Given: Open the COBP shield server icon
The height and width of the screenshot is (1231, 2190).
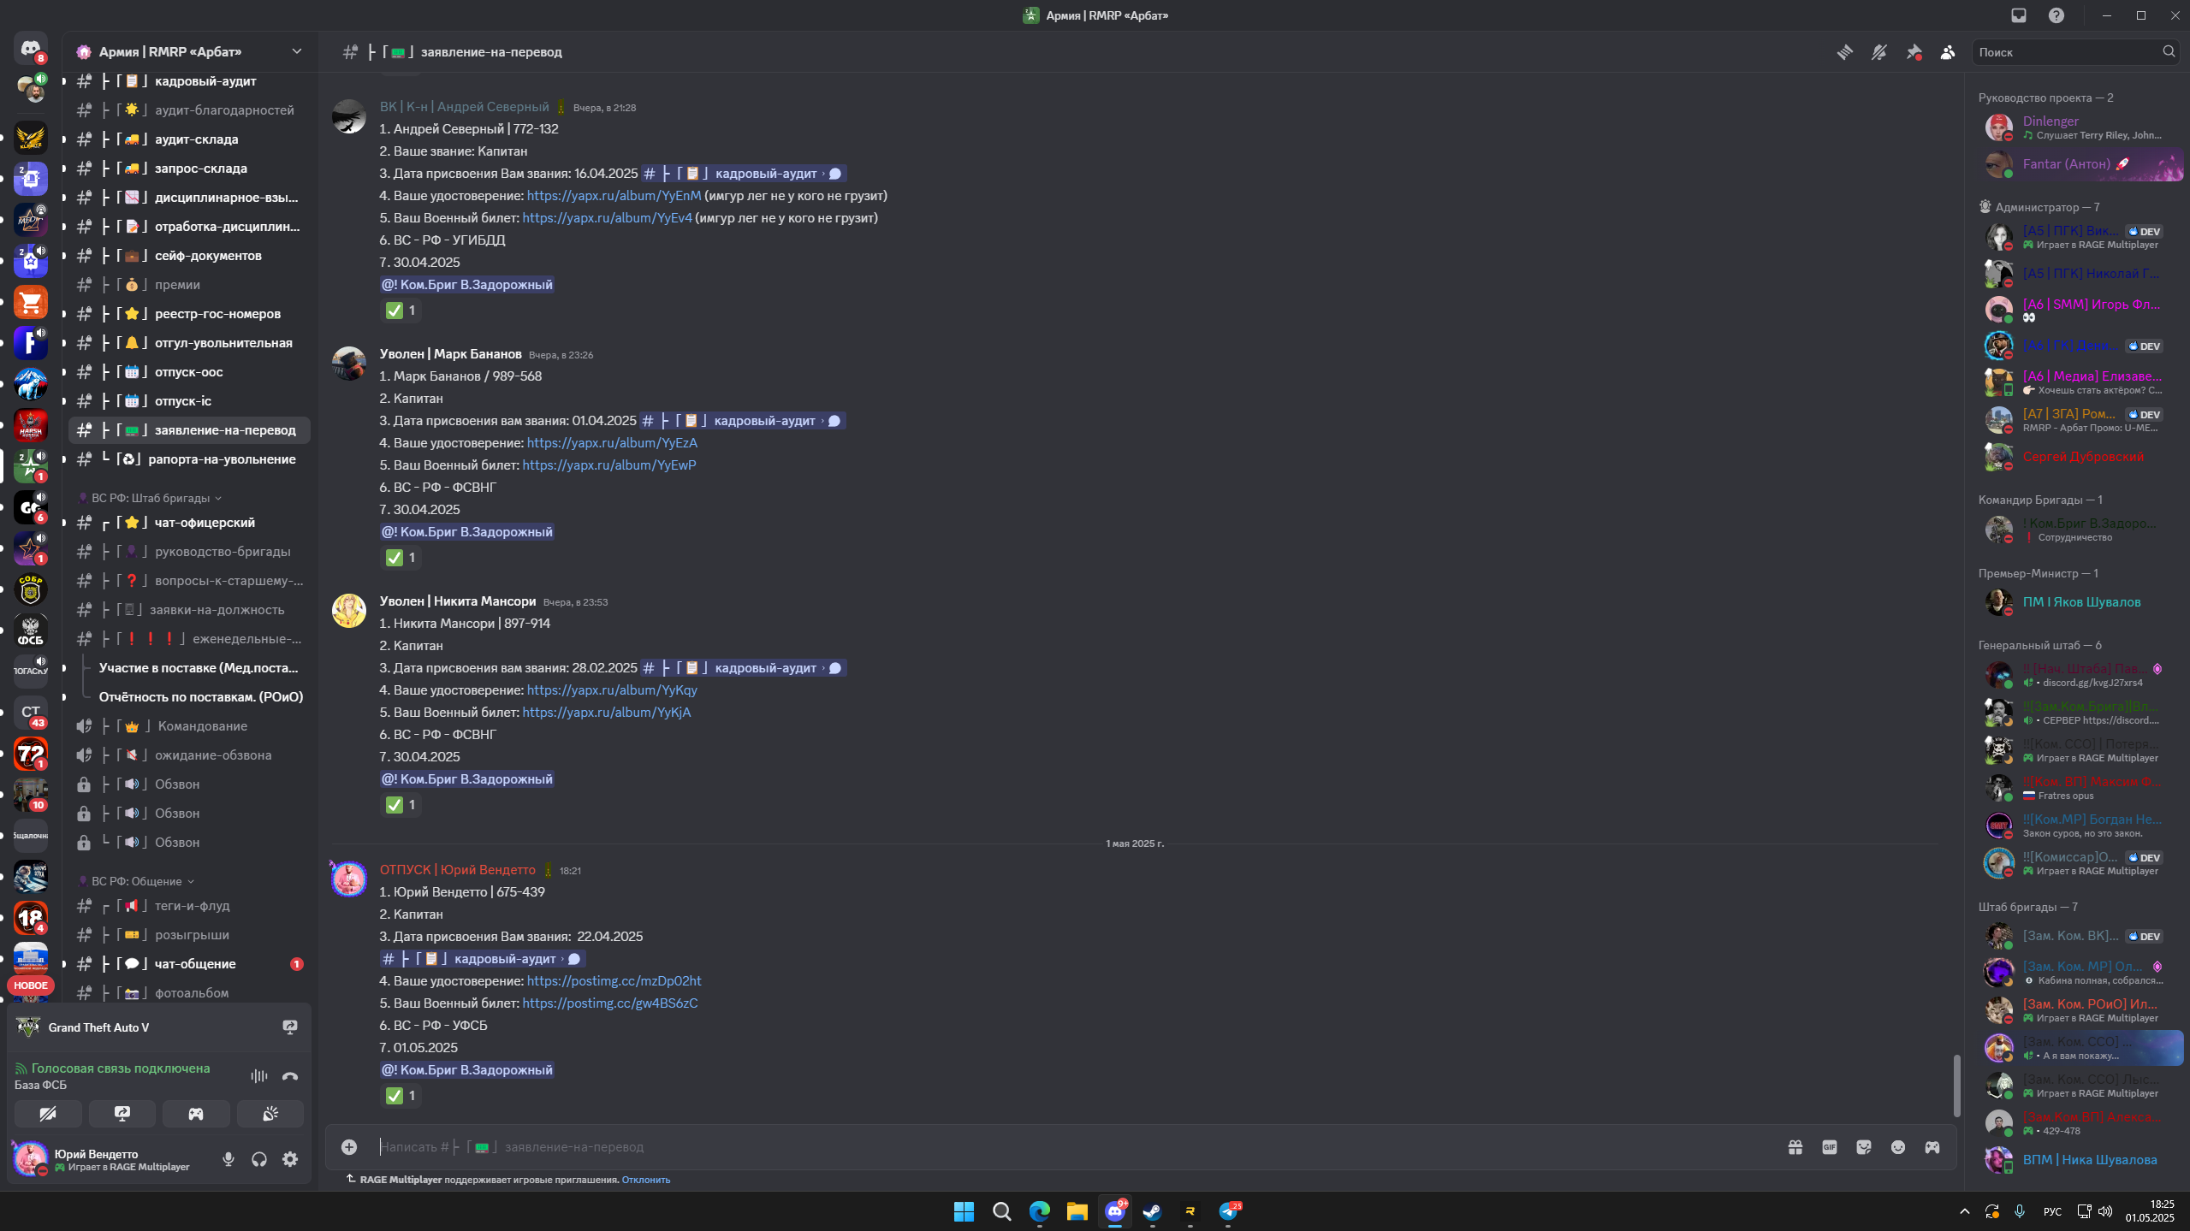Looking at the screenshot, I should 31,589.
